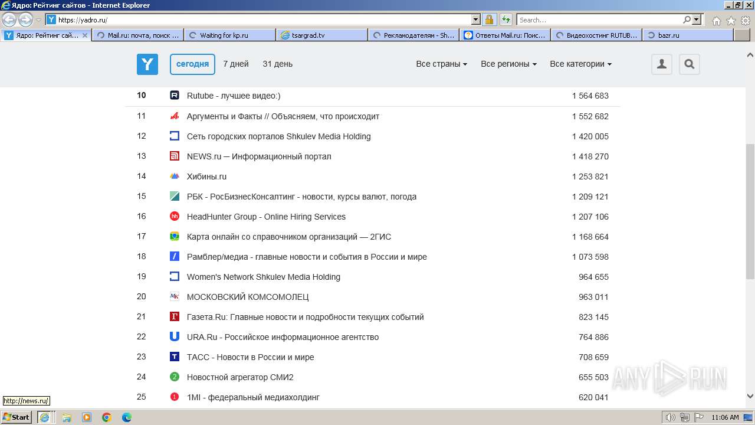Click the HeadHunter hh favicon

[175, 216]
